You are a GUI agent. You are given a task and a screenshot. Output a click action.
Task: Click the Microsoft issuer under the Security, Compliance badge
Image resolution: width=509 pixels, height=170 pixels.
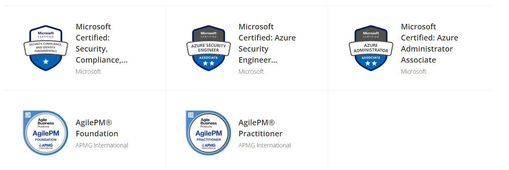coord(88,72)
